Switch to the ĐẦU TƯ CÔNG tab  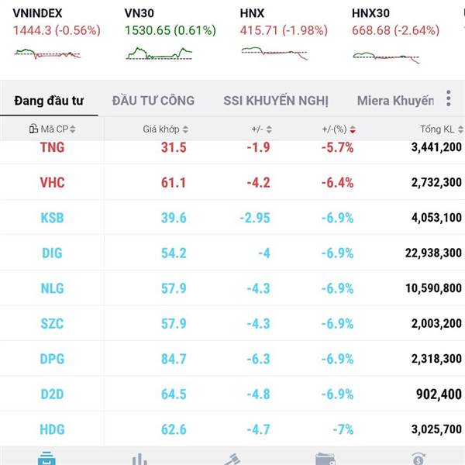pos(153,101)
